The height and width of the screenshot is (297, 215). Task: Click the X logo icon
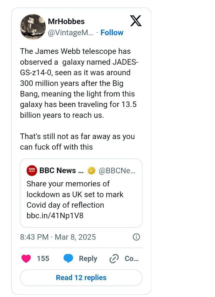coord(136,21)
